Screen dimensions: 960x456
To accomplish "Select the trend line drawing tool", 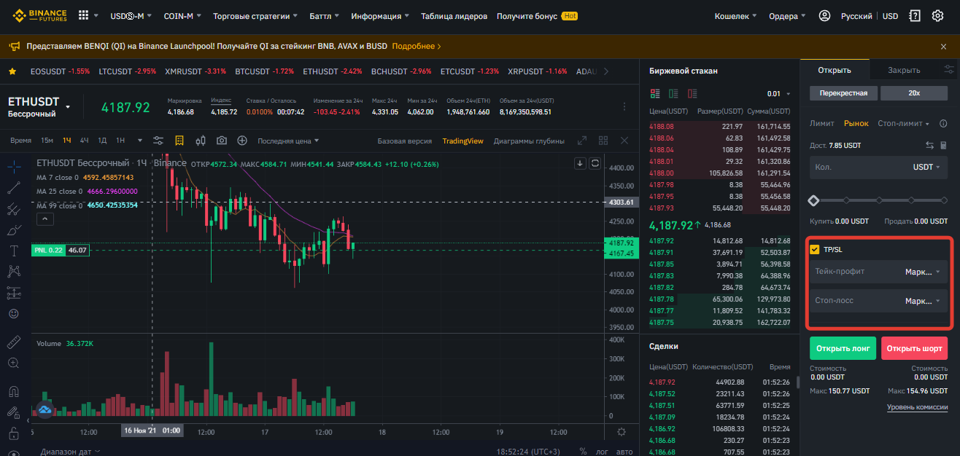I will point(13,188).
